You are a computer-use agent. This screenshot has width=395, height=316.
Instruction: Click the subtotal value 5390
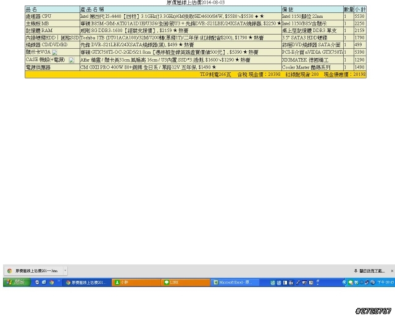pos(359,52)
